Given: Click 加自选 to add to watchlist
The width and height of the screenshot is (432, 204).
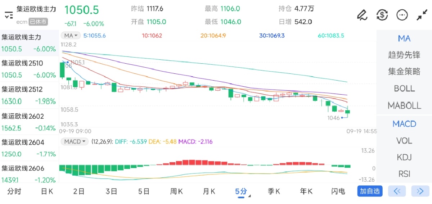Looking at the screenshot, I should click(x=370, y=191).
